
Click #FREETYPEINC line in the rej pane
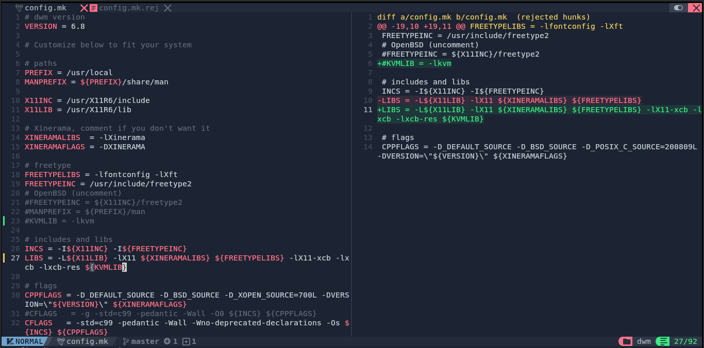(461, 54)
